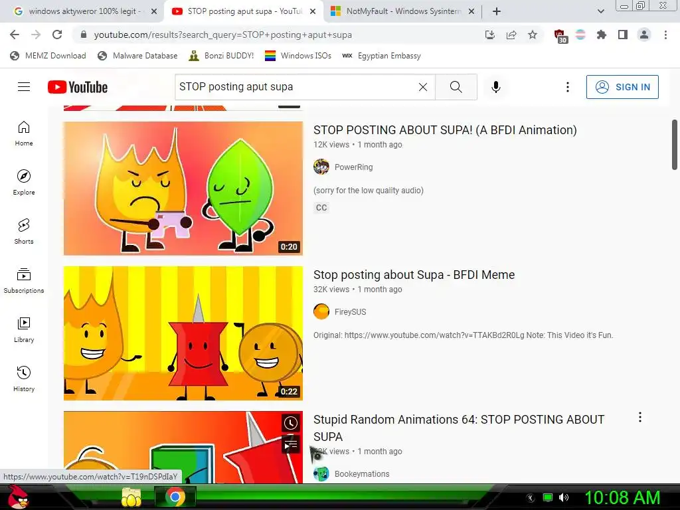
Task: Go to Home in sidebar
Action: tap(24, 133)
